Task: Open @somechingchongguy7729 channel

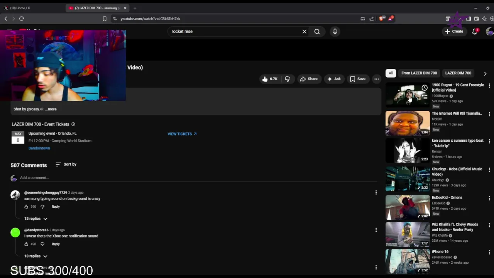Action: click(x=46, y=193)
